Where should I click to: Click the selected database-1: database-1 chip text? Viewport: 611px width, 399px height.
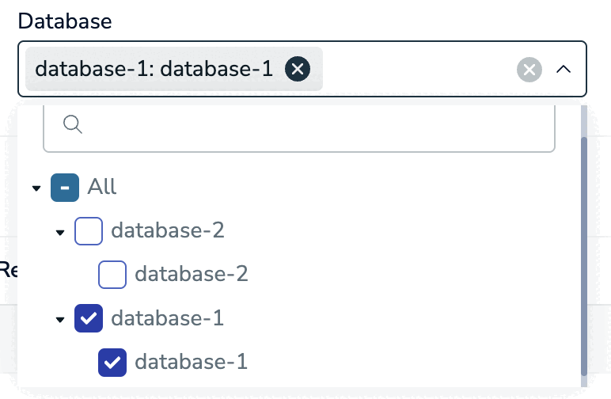point(154,70)
